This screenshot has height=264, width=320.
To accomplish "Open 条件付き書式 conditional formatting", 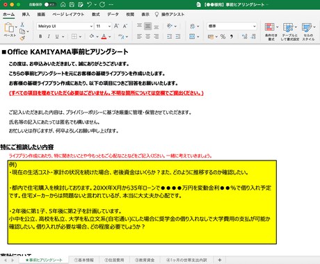I will [271, 32].
